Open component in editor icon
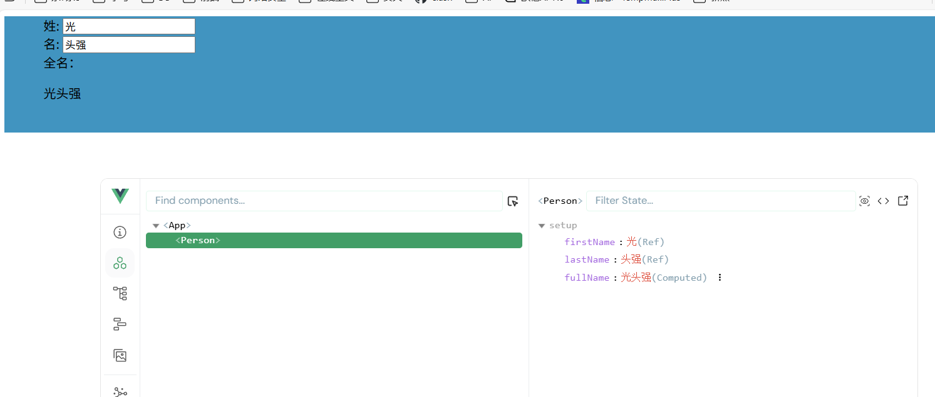The image size is (935, 397). [x=903, y=201]
